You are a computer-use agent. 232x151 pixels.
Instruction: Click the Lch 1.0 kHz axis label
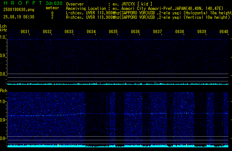point(3,37)
